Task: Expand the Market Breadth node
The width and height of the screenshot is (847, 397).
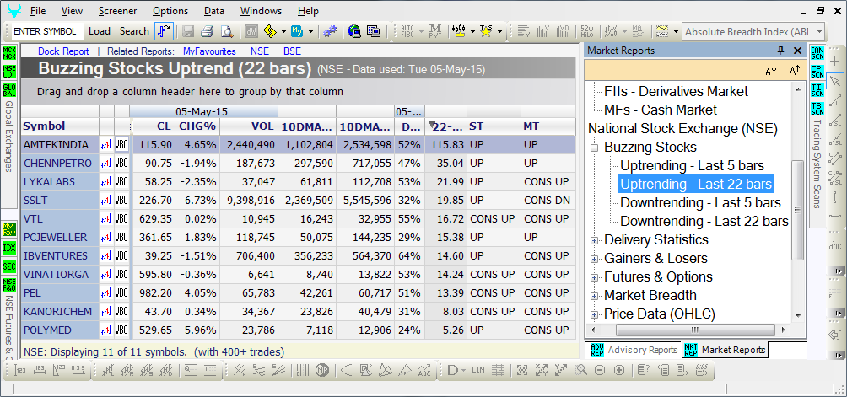Action: coord(595,296)
